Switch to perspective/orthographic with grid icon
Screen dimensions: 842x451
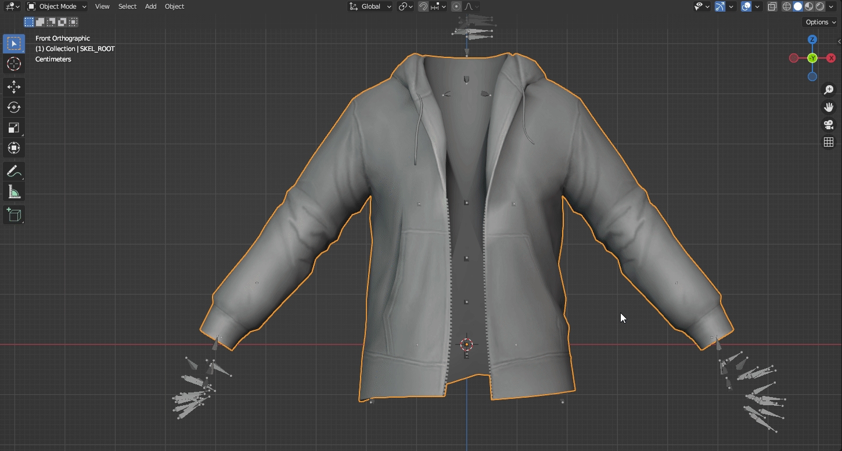pyautogui.click(x=829, y=142)
